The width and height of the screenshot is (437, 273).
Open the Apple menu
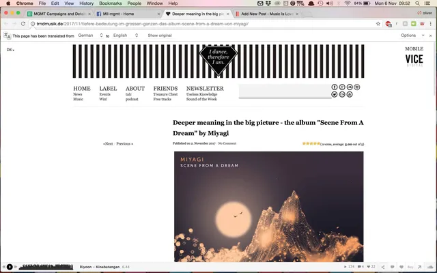coord(8,3)
